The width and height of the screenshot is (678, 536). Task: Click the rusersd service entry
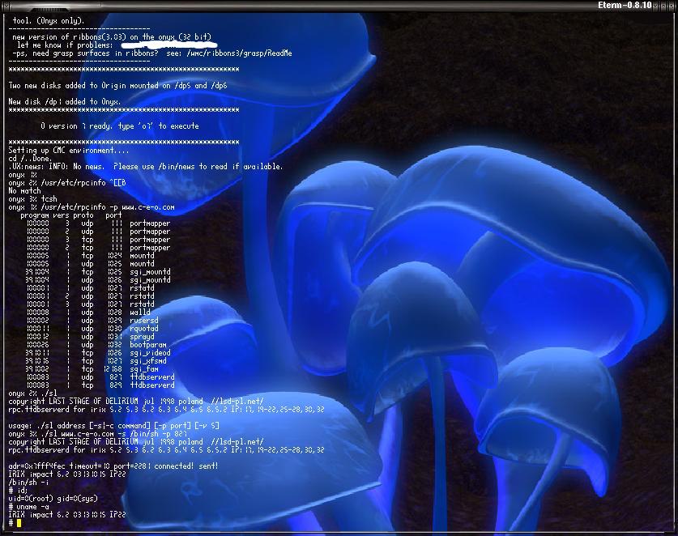click(x=143, y=321)
